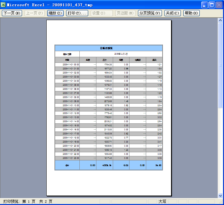Click the value 2072.65
The height and width of the screenshot is (205, 224).
pyautogui.click(x=108, y=101)
